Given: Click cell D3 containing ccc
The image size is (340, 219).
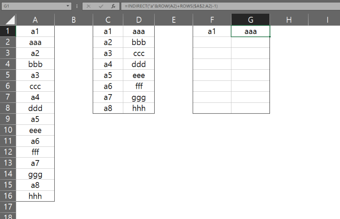Looking at the screenshot, I should tap(139, 53).
